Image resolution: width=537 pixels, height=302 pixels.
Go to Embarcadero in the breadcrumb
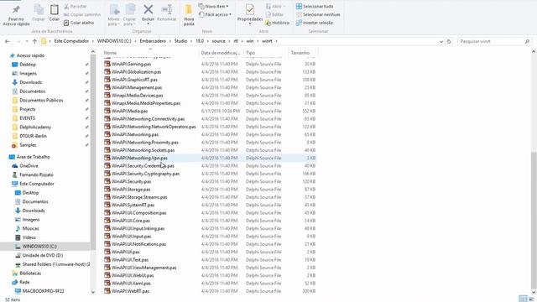(x=153, y=41)
